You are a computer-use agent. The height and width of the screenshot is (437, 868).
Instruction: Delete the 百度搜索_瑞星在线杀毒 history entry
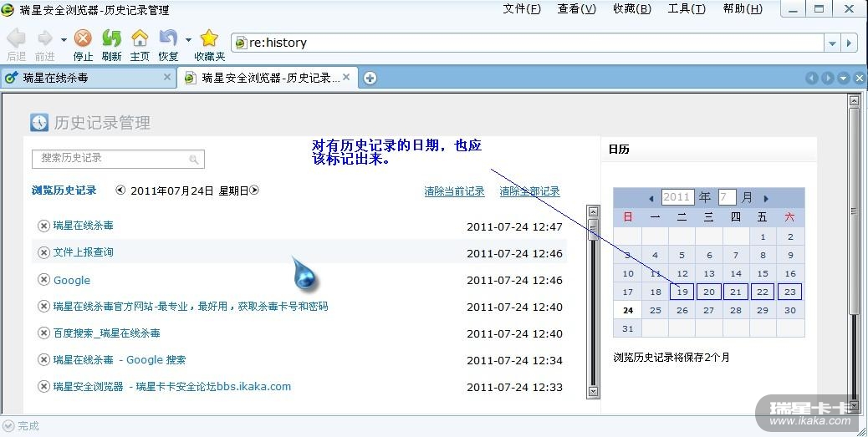43,333
